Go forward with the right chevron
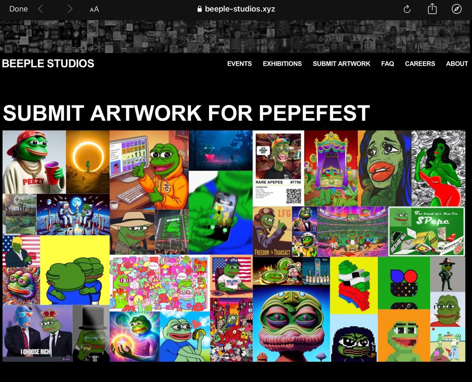Image resolution: width=472 pixels, height=382 pixels. click(x=70, y=9)
